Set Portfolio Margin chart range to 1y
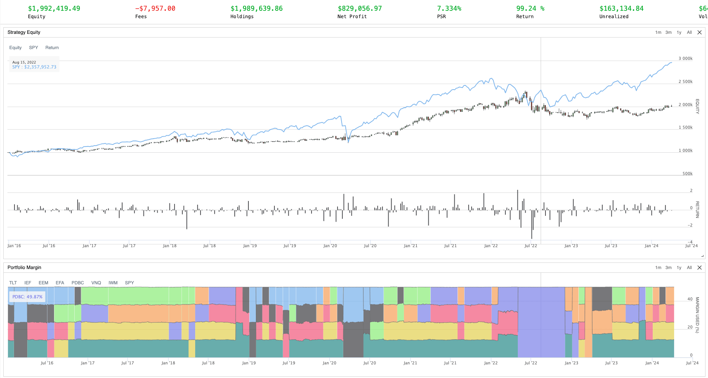708x378 pixels. pyautogui.click(x=679, y=268)
